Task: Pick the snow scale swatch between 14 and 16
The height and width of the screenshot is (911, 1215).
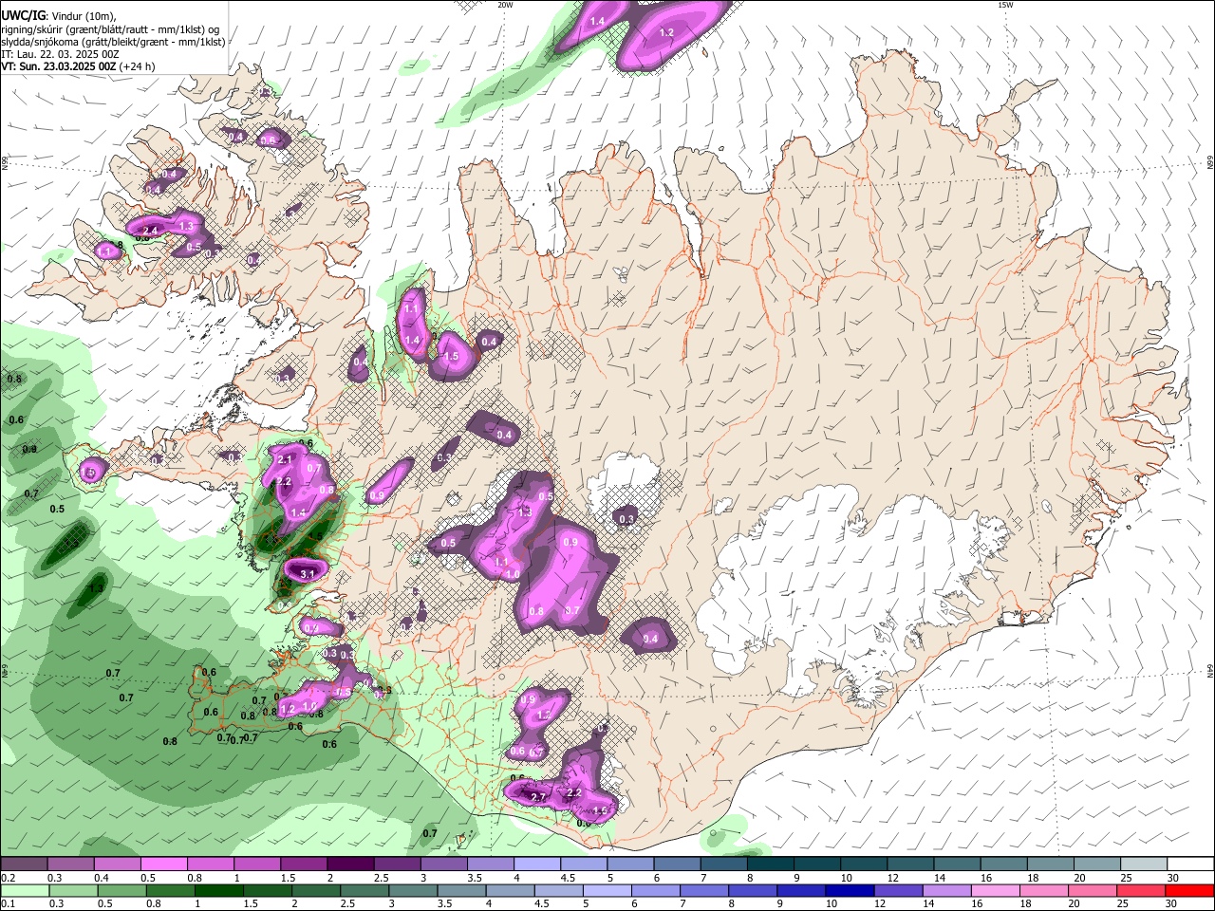Action: click(x=957, y=865)
